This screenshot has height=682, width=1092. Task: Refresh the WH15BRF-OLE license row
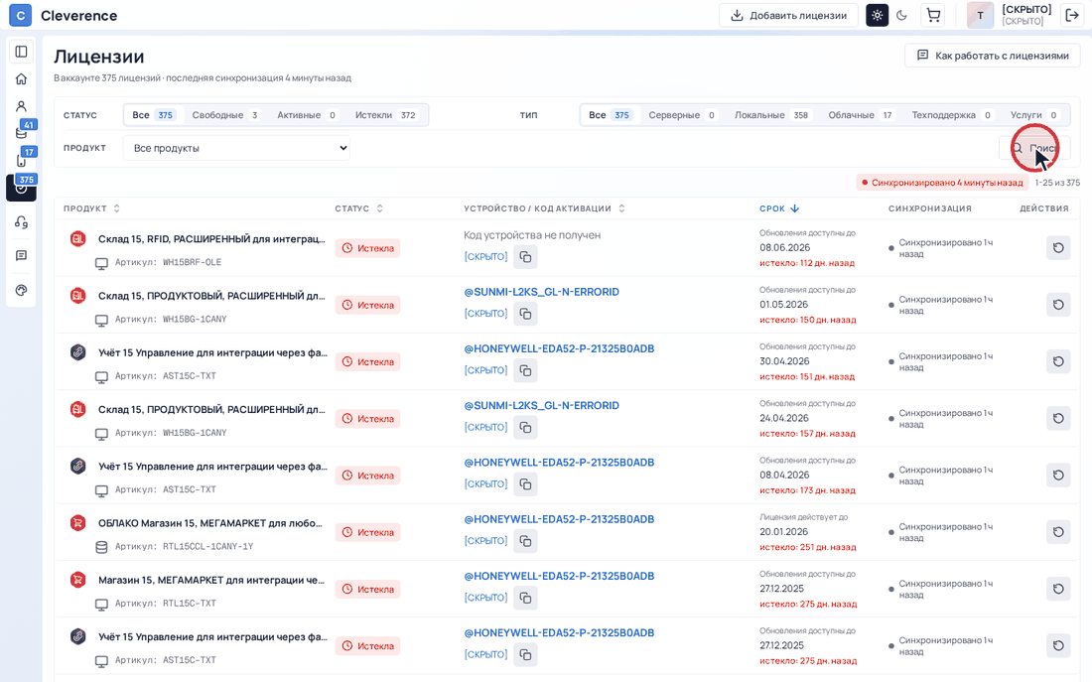click(1058, 248)
